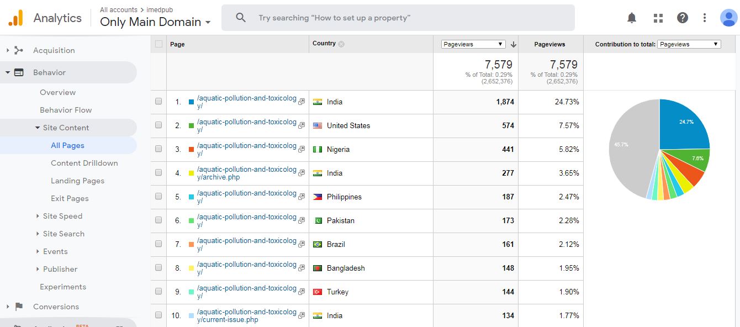Viewport: 740px width, 327px height.
Task: Remove the Country dimension with x icon
Action: click(x=341, y=44)
